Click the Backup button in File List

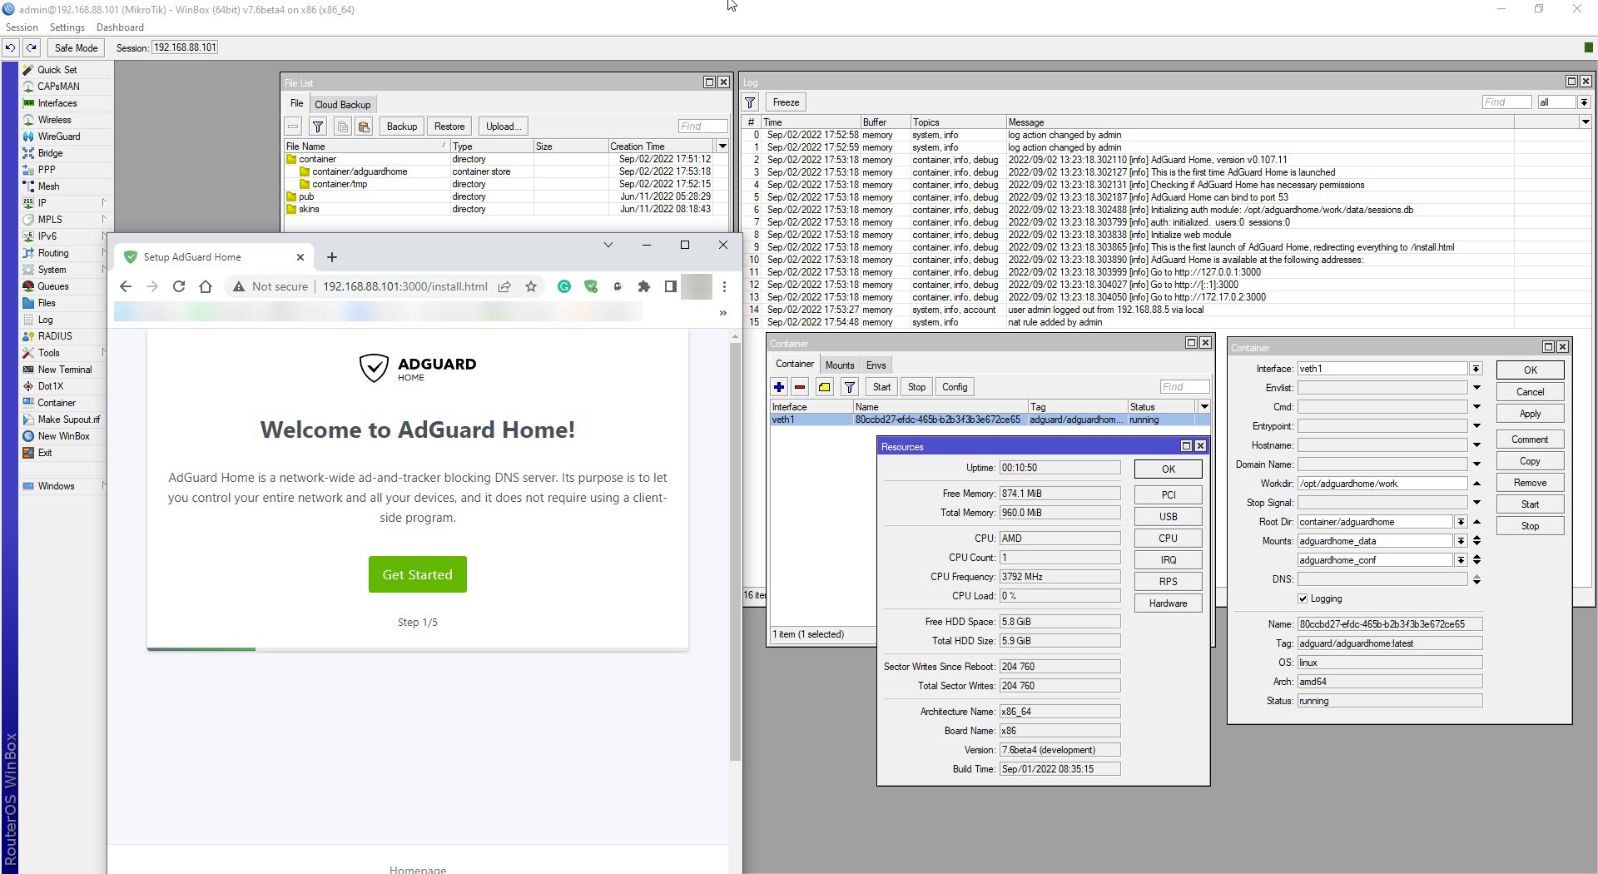(x=402, y=127)
